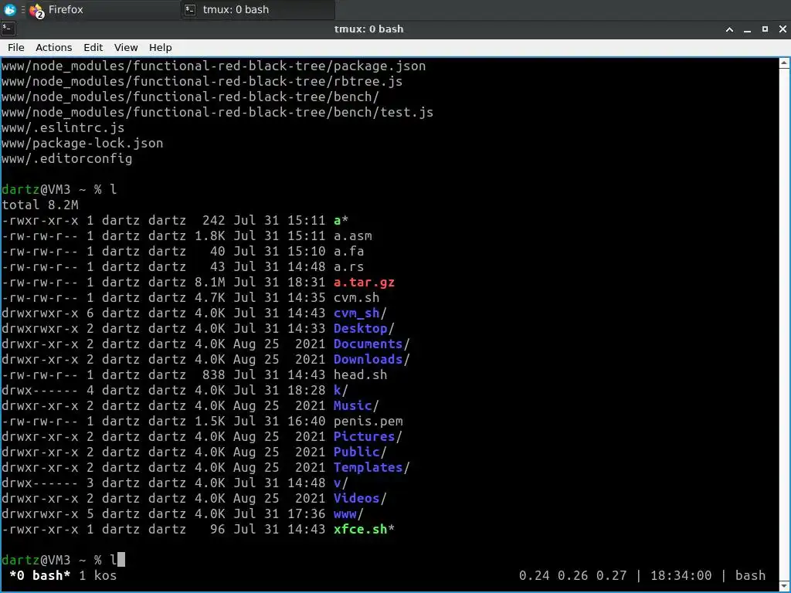
Task: Click the shade window arrow in titlebar
Action: tap(729, 29)
